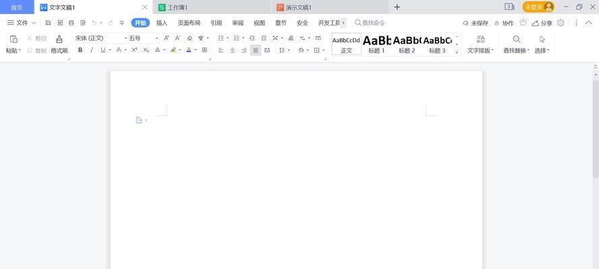
Task: Click the window count icon showing 3
Action: [509, 7]
